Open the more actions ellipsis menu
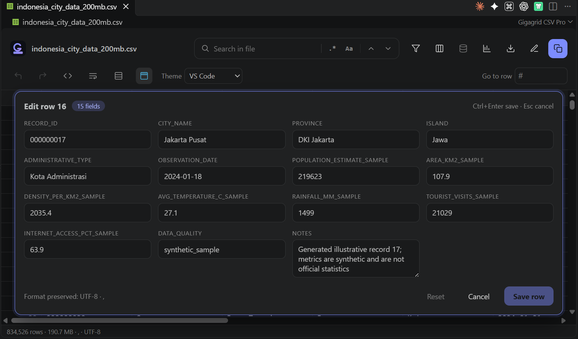The image size is (578, 339). pos(568,6)
